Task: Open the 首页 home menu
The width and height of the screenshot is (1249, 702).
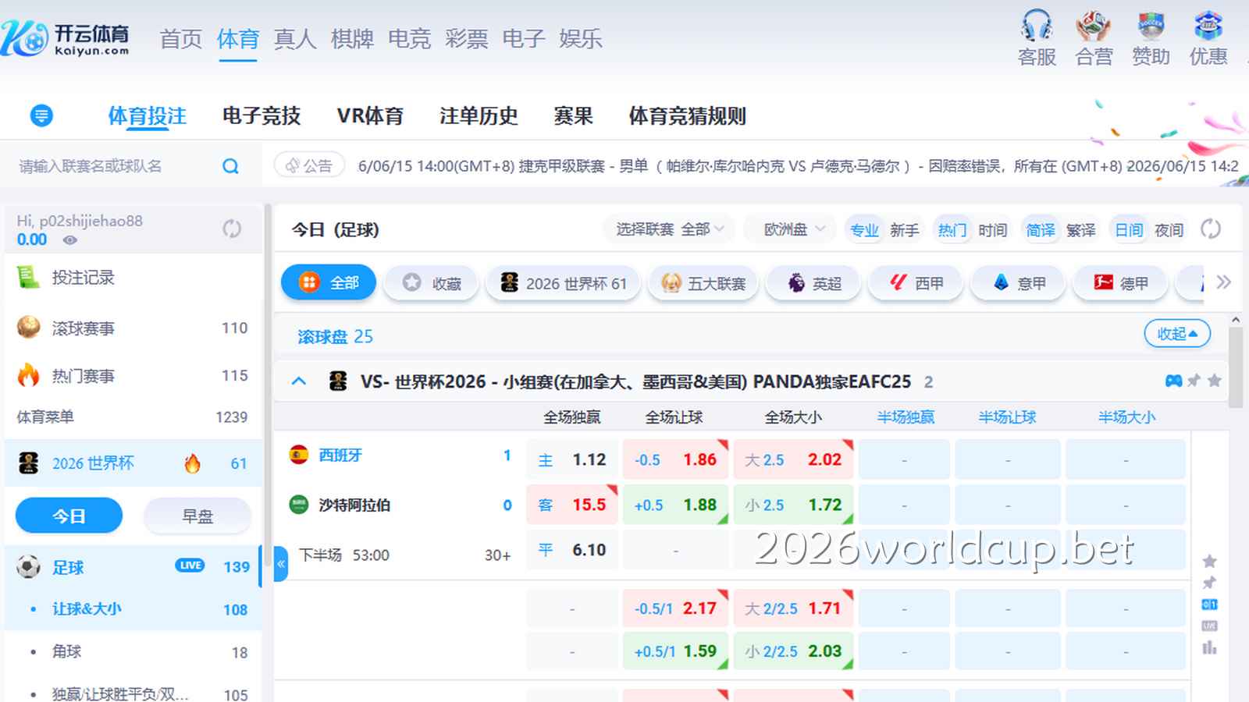Action: pyautogui.click(x=181, y=39)
